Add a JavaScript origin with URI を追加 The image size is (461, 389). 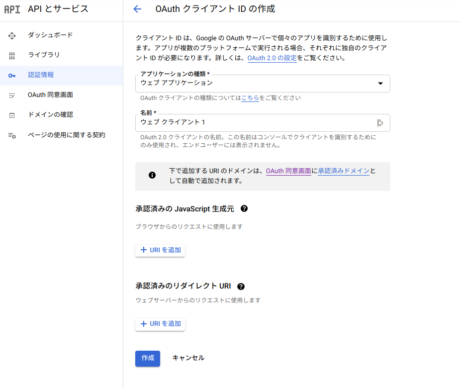(160, 250)
